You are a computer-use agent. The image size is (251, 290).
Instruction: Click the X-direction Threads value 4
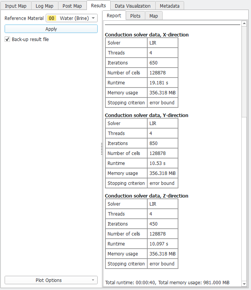point(151,53)
